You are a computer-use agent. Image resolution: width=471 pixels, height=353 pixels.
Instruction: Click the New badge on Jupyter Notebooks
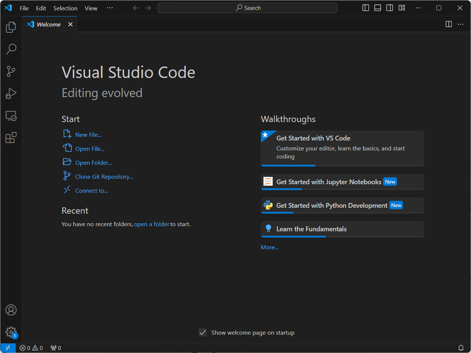390,182
